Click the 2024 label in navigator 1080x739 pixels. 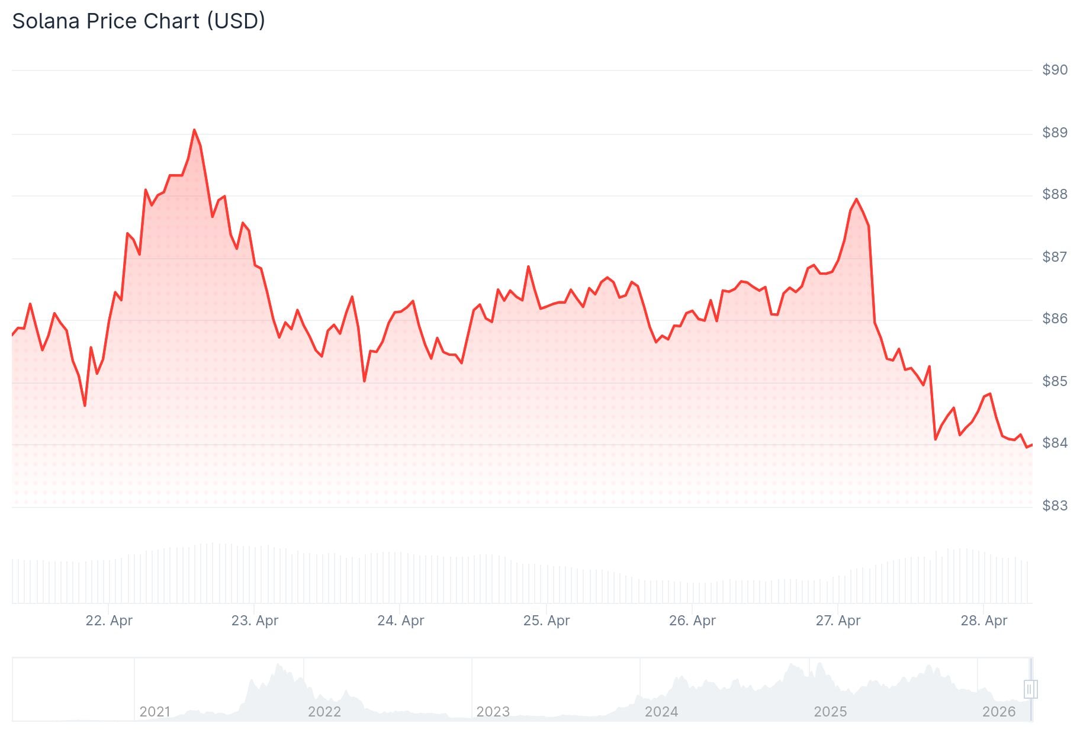[661, 712]
